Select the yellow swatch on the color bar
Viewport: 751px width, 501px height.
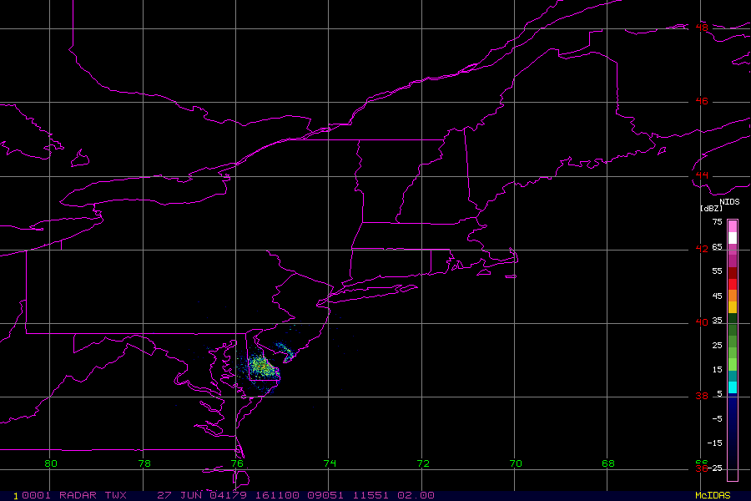733,307
